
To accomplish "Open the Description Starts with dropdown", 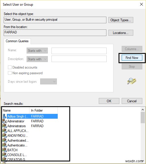I will pos(37,59).
